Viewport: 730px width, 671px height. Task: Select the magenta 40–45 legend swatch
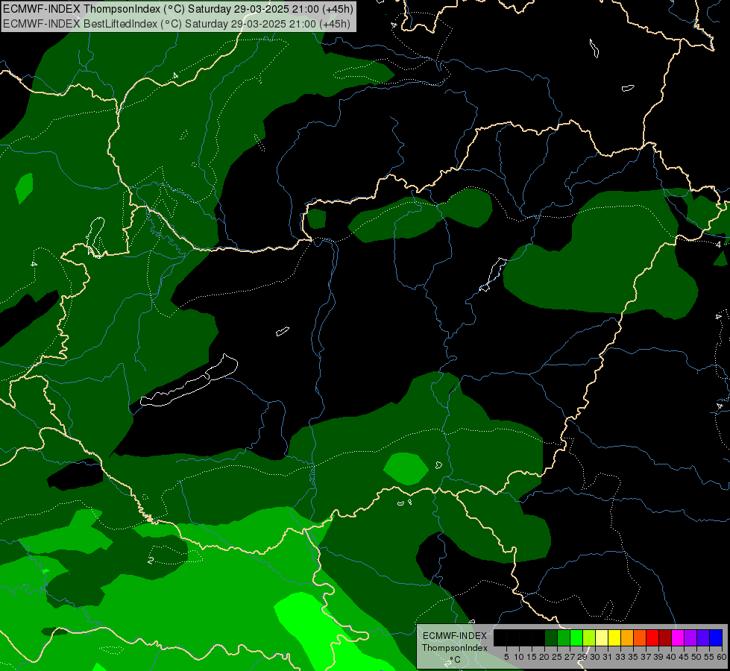point(678,637)
